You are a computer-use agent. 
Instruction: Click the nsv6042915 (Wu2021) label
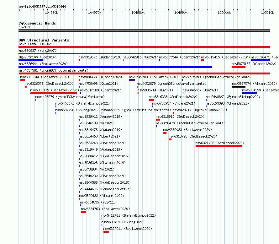[140, 57]
